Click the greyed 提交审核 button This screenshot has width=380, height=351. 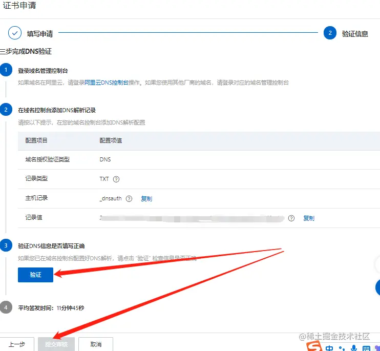56,344
